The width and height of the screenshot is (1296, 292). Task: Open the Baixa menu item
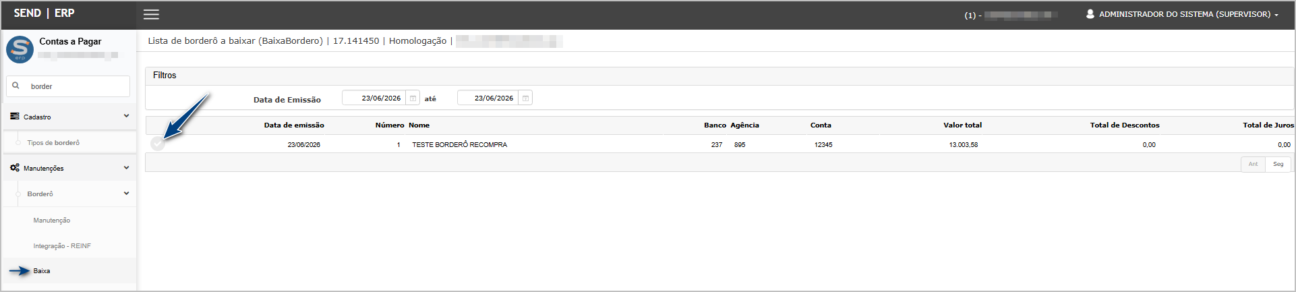pyautogui.click(x=42, y=271)
